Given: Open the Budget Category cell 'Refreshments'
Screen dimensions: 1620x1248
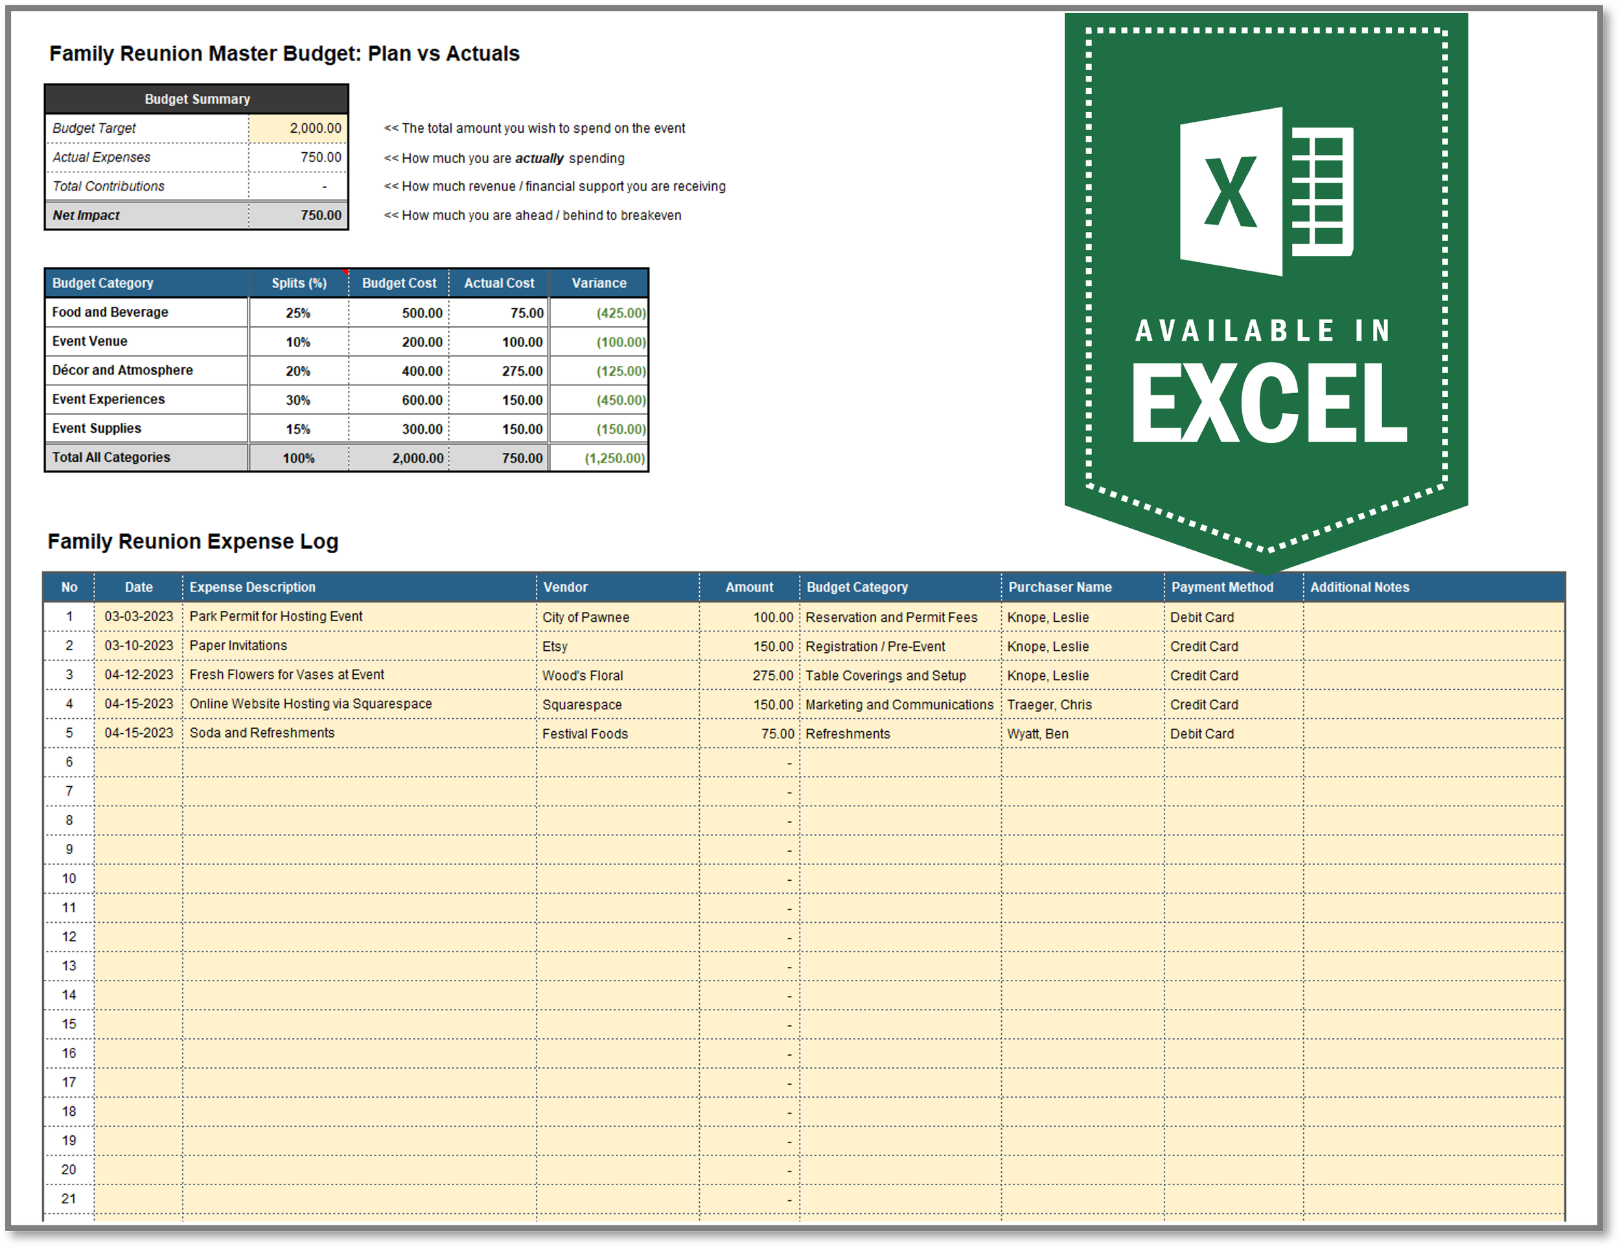Looking at the screenshot, I should [900, 734].
